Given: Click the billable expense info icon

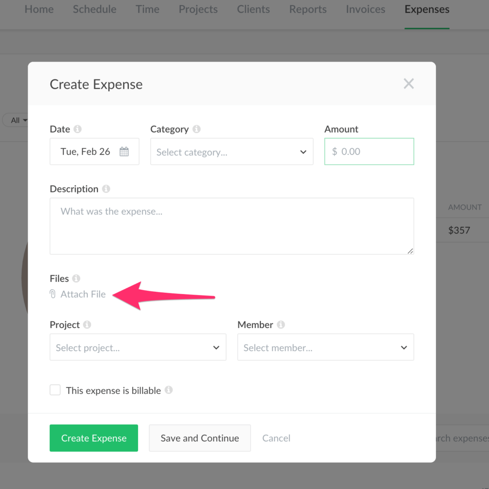Looking at the screenshot, I should pos(169,390).
